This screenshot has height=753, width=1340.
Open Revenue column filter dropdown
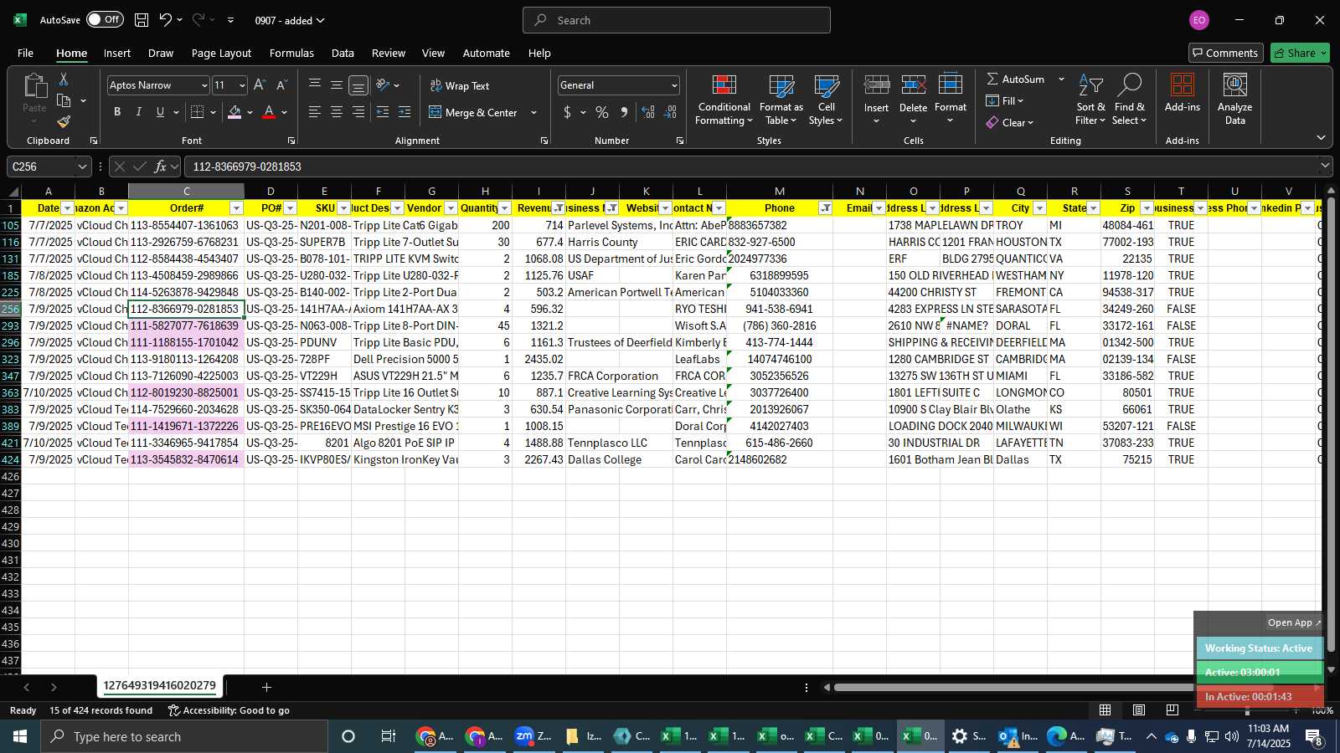559,208
